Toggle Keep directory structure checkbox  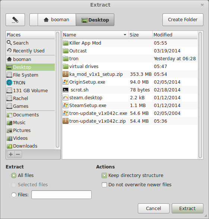tap(104, 175)
